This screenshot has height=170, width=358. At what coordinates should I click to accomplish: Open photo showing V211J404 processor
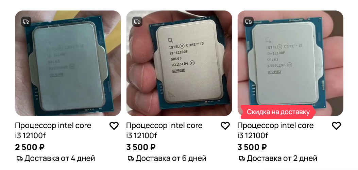[x=179, y=63]
